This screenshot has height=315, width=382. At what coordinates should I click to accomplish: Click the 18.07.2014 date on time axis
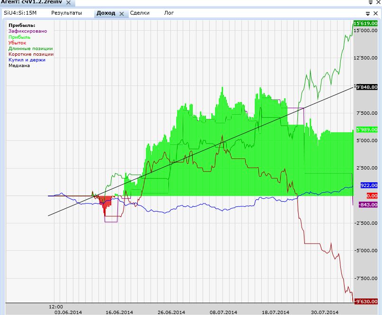click(x=275, y=312)
